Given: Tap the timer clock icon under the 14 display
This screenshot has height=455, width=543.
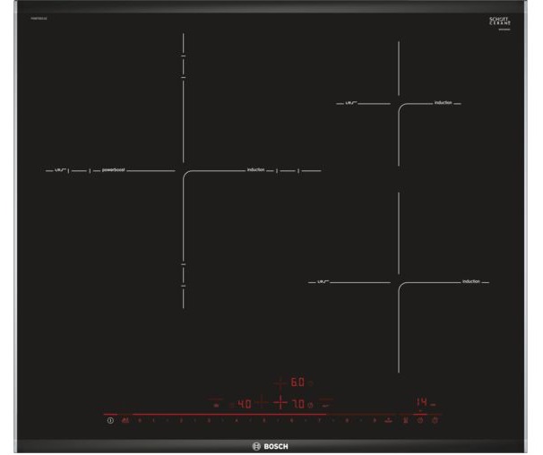Looking at the screenshot, I should coord(418,420).
